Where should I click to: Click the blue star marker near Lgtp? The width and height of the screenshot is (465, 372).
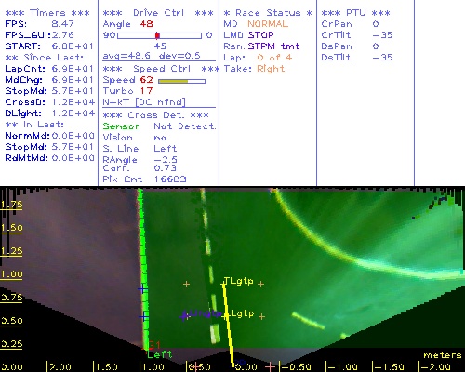click(184, 316)
